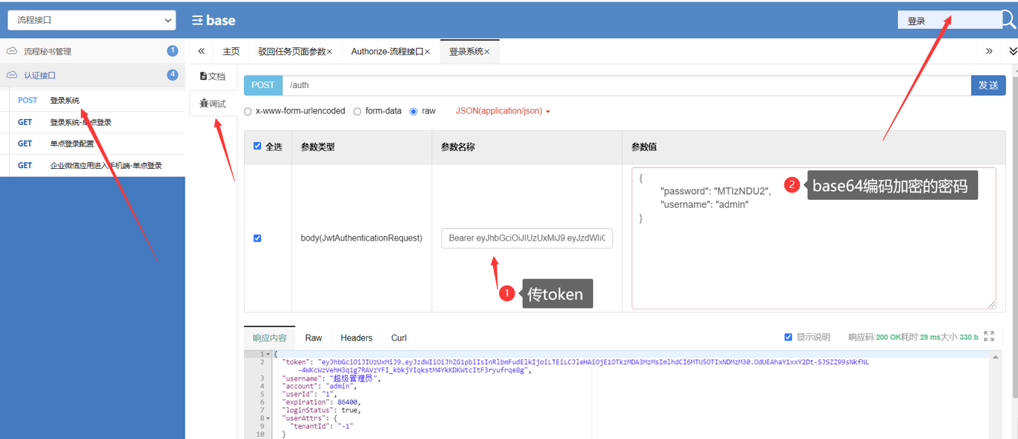Switch to the Raw response tab

tap(314, 338)
